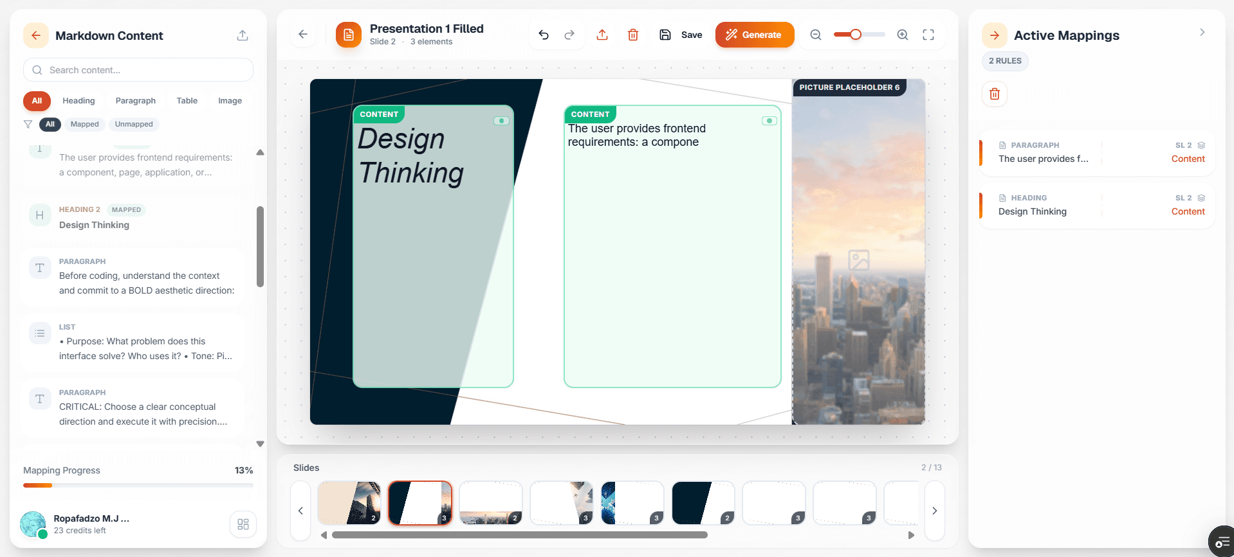
Task: Select the dark All mapping status pill
Action: (50, 124)
